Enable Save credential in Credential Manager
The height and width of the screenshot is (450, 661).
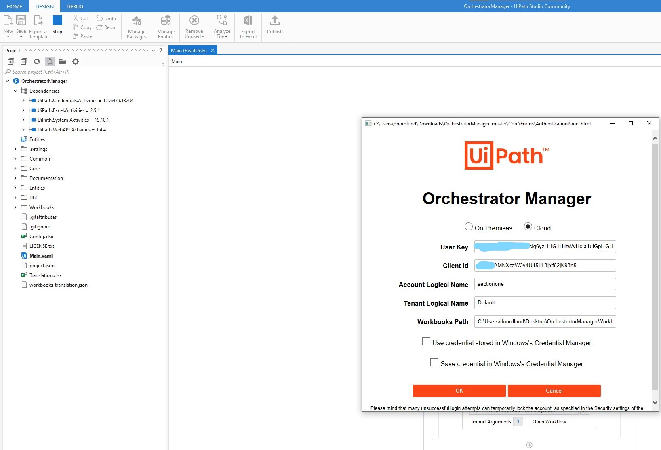(x=434, y=363)
